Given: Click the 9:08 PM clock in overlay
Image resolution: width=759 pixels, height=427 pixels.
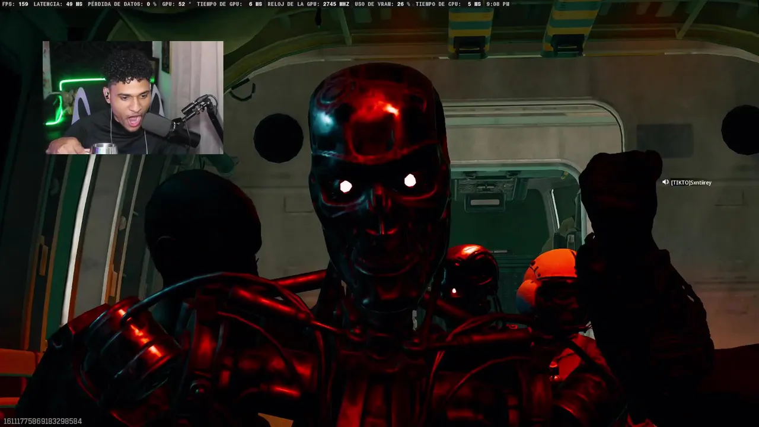Looking at the screenshot, I should tap(498, 4).
